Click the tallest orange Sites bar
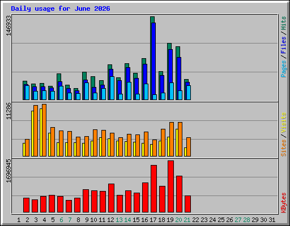 point(44,130)
